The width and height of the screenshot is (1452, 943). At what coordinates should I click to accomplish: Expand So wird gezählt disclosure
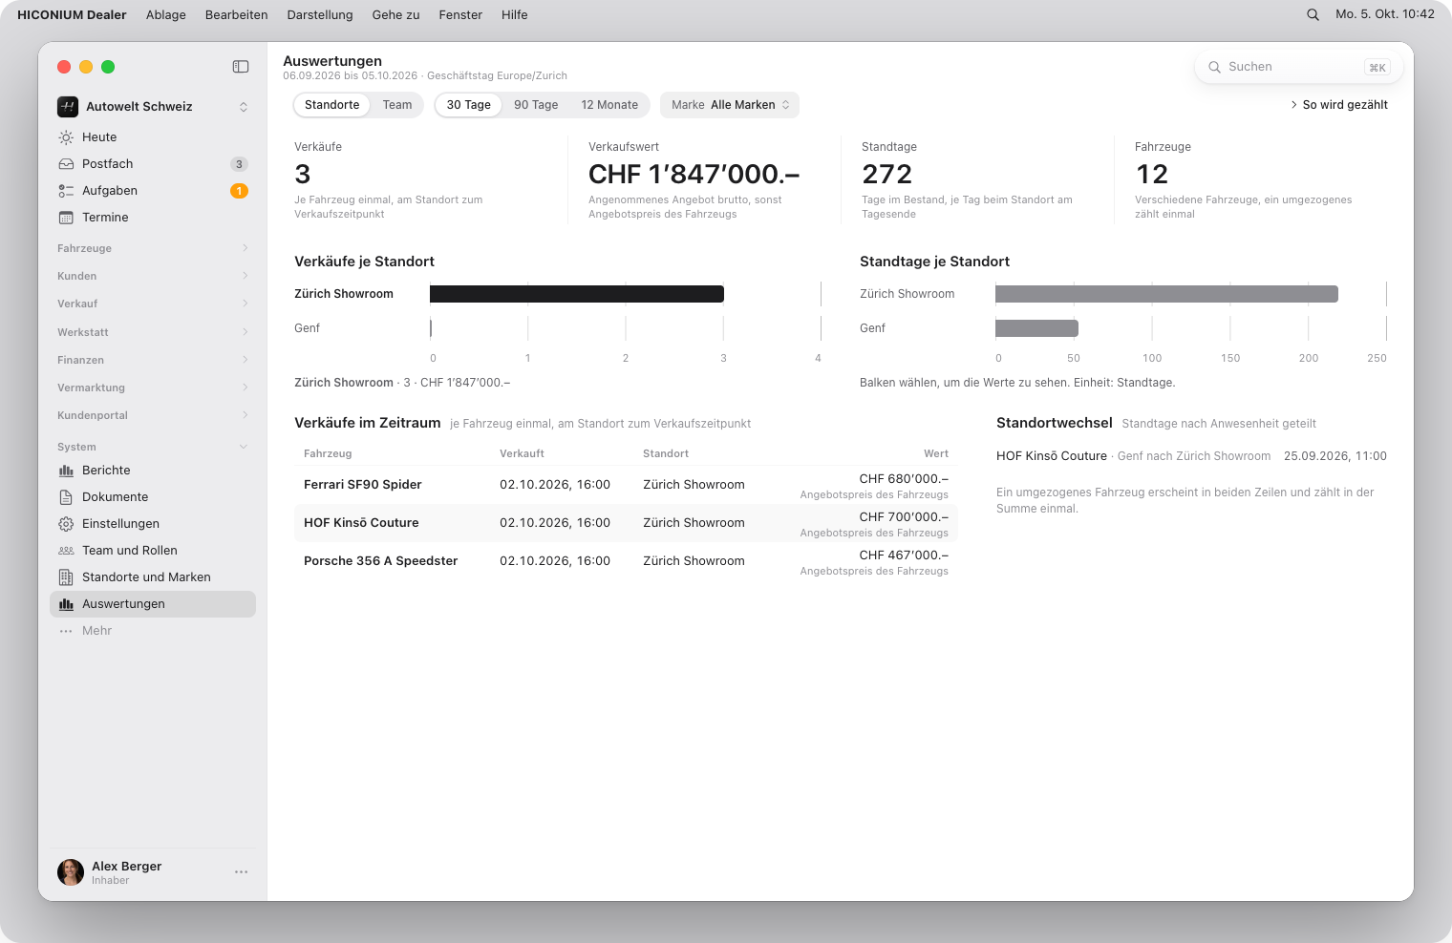1339,105
